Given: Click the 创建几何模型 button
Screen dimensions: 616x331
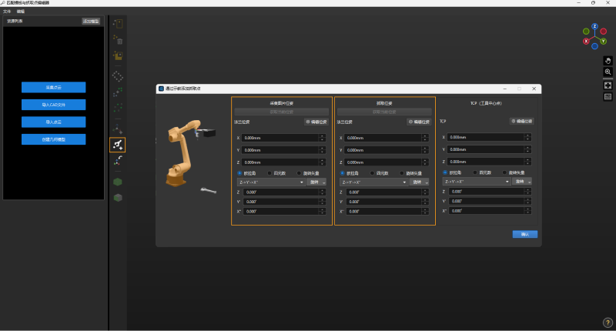Looking at the screenshot, I should pos(53,139).
